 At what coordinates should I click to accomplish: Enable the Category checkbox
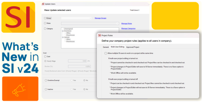[45, 29]
